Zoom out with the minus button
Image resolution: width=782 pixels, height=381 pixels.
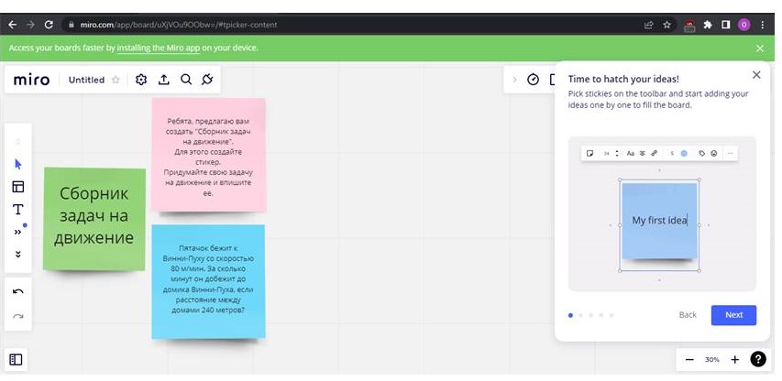click(689, 360)
